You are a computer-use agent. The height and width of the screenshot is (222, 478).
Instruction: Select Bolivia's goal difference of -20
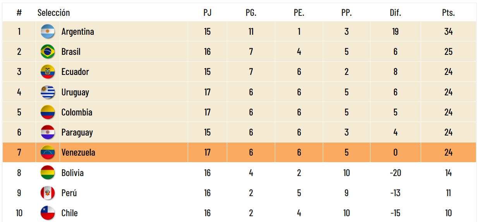[x=395, y=173]
